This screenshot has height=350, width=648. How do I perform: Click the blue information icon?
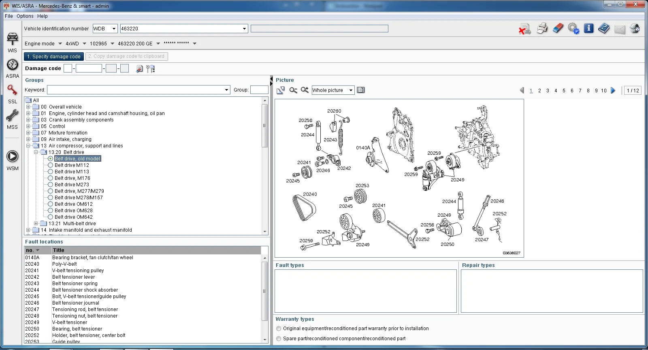[x=588, y=29]
